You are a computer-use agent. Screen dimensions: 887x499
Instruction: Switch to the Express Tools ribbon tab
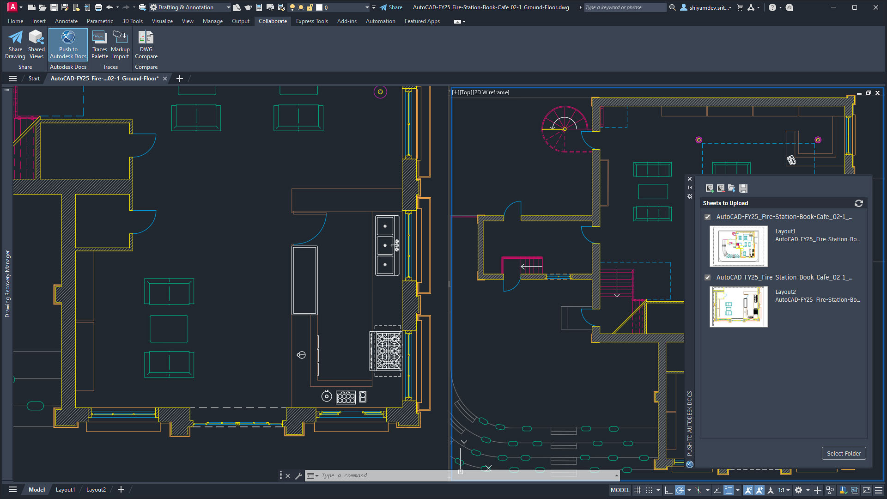point(312,21)
